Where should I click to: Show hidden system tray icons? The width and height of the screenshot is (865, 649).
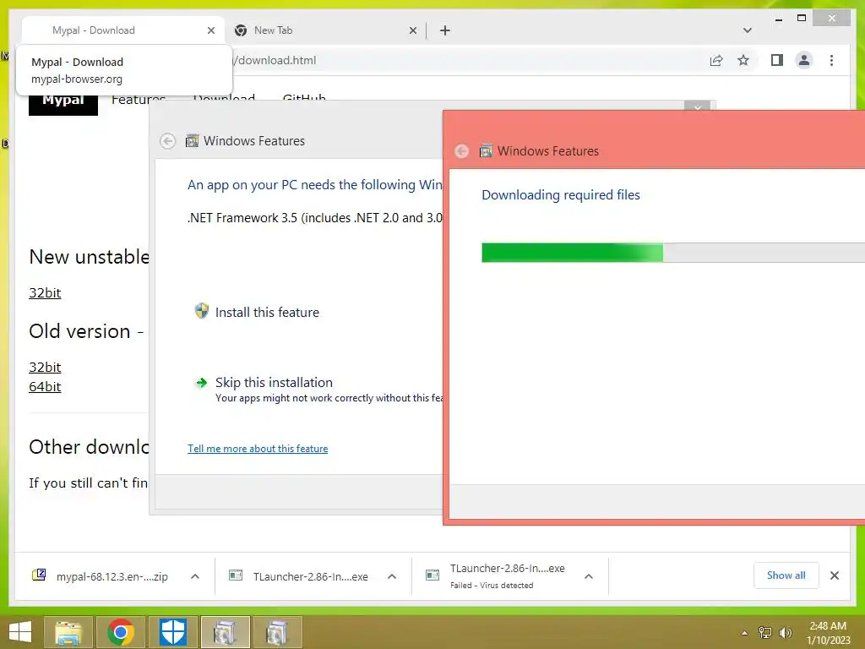click(744, 633)
